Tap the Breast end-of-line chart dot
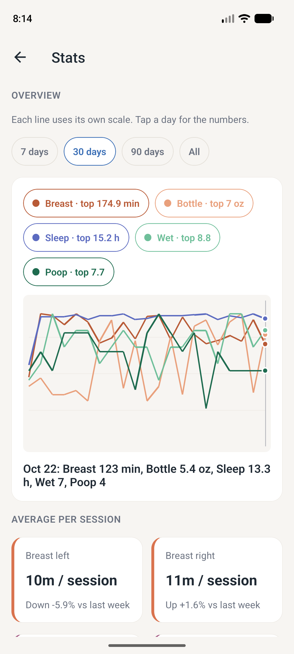The width and height of the screenshot is (294, 654). click(265, 344)
